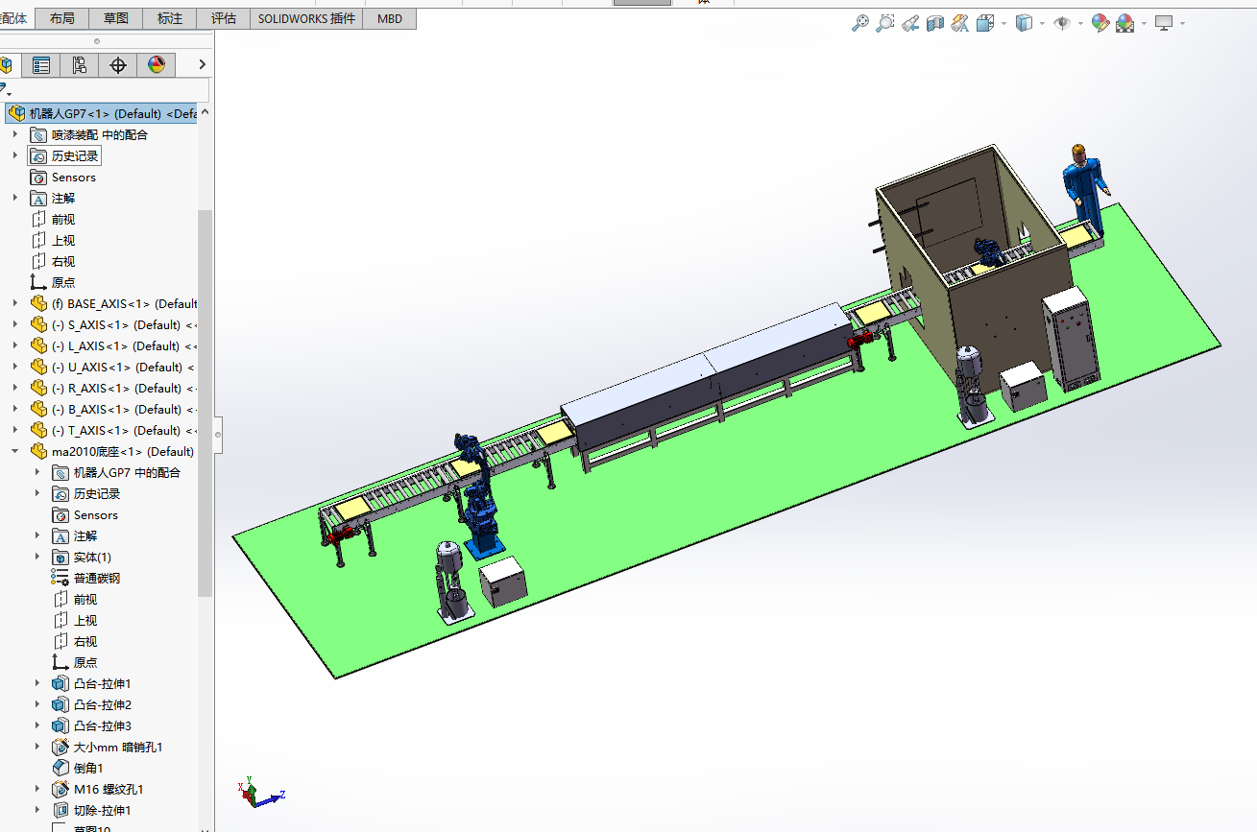Open Display Style dropdown arrow
1257x832 pixels.
click(1042, 23)
